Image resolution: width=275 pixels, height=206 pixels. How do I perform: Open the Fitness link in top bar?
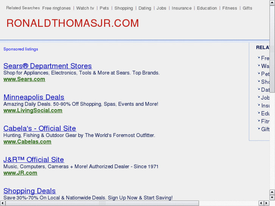tap(230, 8)
